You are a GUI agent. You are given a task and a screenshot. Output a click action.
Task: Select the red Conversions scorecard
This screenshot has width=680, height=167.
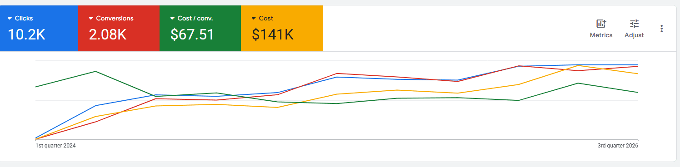click(119, 29)
